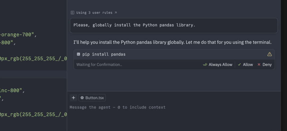
Task: Place cursor on the "inc-800" code line
Action: [x=12, y=90]
